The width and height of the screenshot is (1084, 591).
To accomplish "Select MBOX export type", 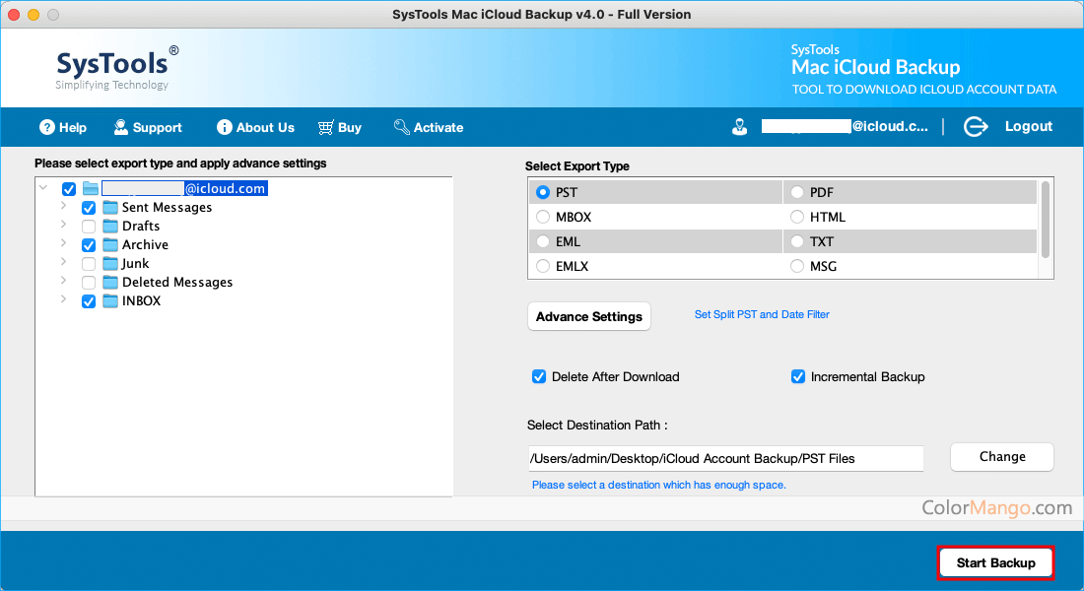I will (543, 217).
